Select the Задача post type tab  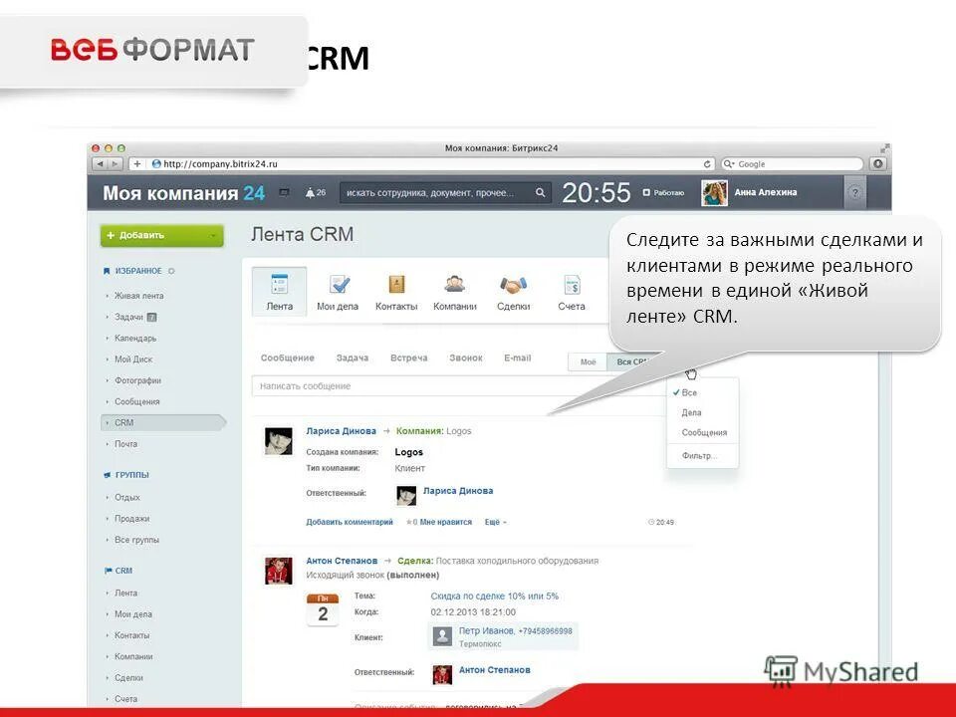[x=353, y=358]
